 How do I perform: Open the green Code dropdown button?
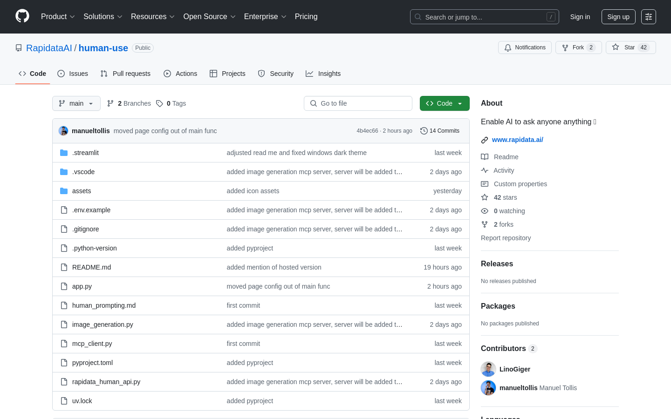445,103
